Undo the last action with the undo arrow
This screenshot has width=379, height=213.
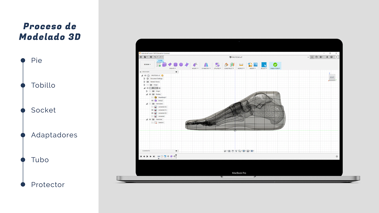pyautogui.click(x=155, y=57)
